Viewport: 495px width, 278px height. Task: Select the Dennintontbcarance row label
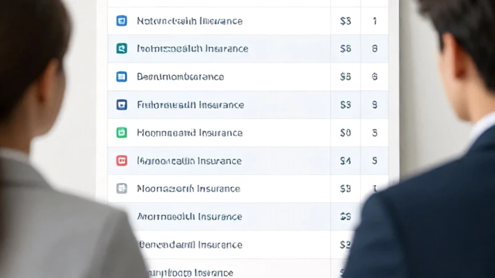[180, 77]
